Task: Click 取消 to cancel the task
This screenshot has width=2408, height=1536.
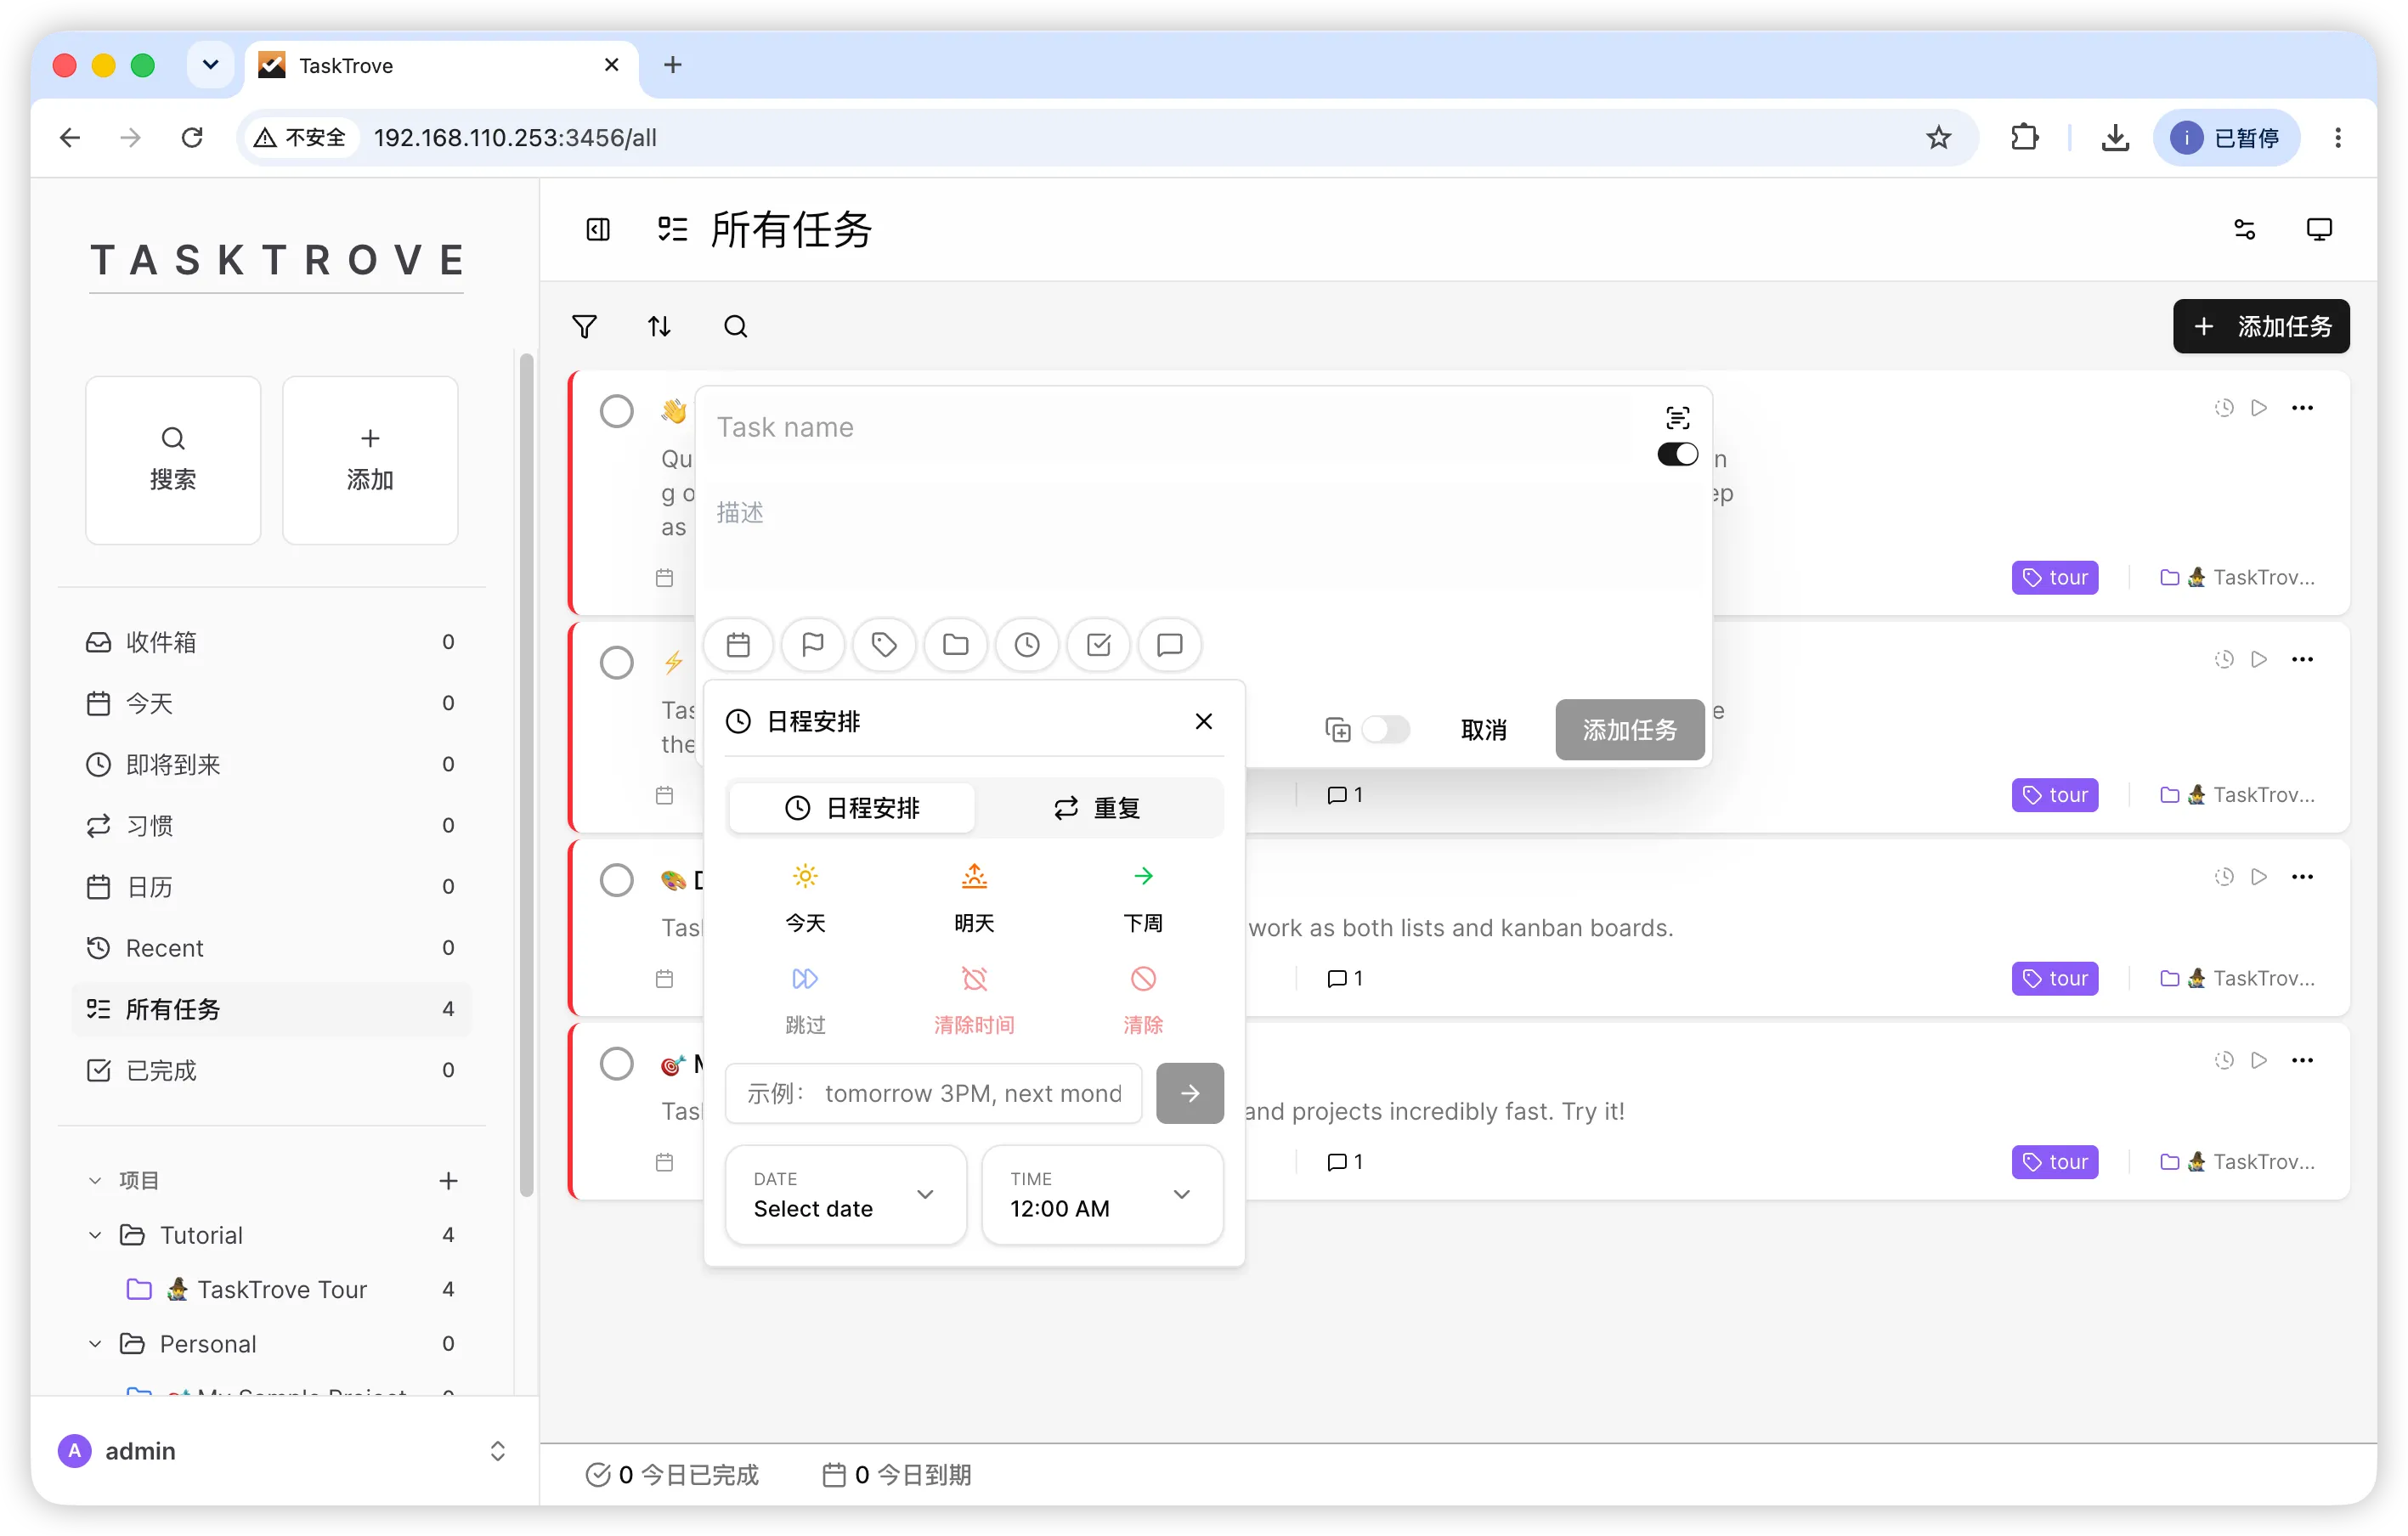Action: 1483,730
